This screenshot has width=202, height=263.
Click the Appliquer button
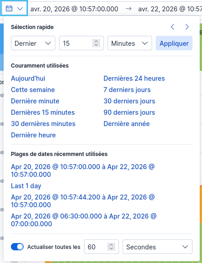pos(174,43)
